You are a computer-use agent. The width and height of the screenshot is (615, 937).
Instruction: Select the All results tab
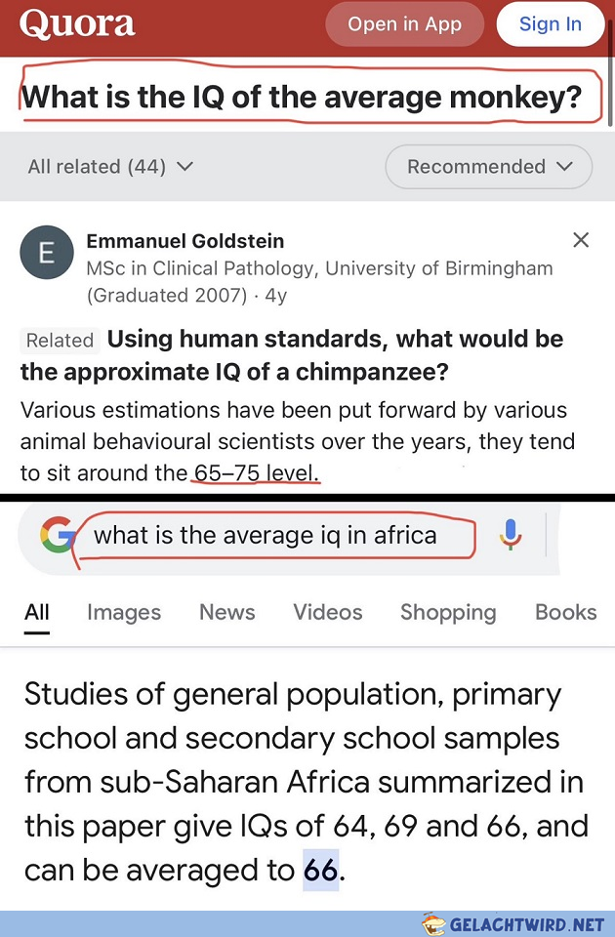(x=36, y=612)
